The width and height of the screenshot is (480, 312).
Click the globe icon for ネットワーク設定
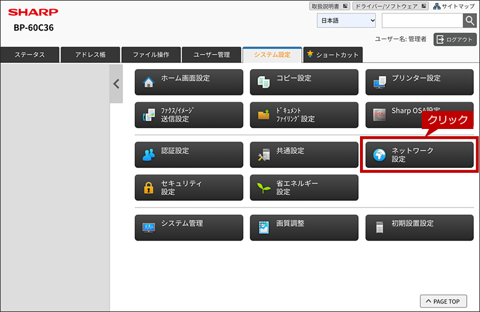pos(379,155)
